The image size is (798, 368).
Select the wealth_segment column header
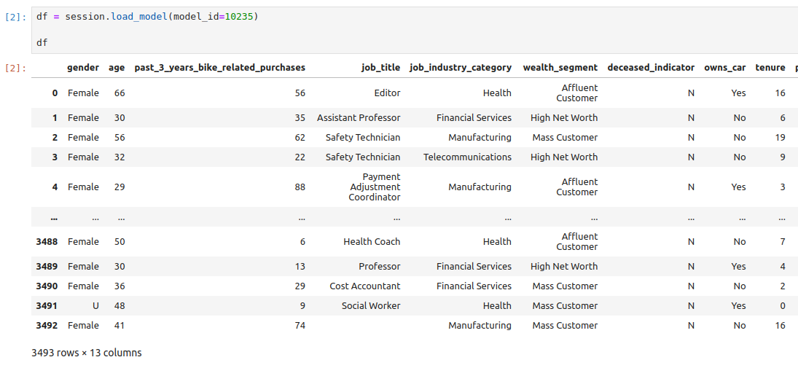[x=560, y=68]
